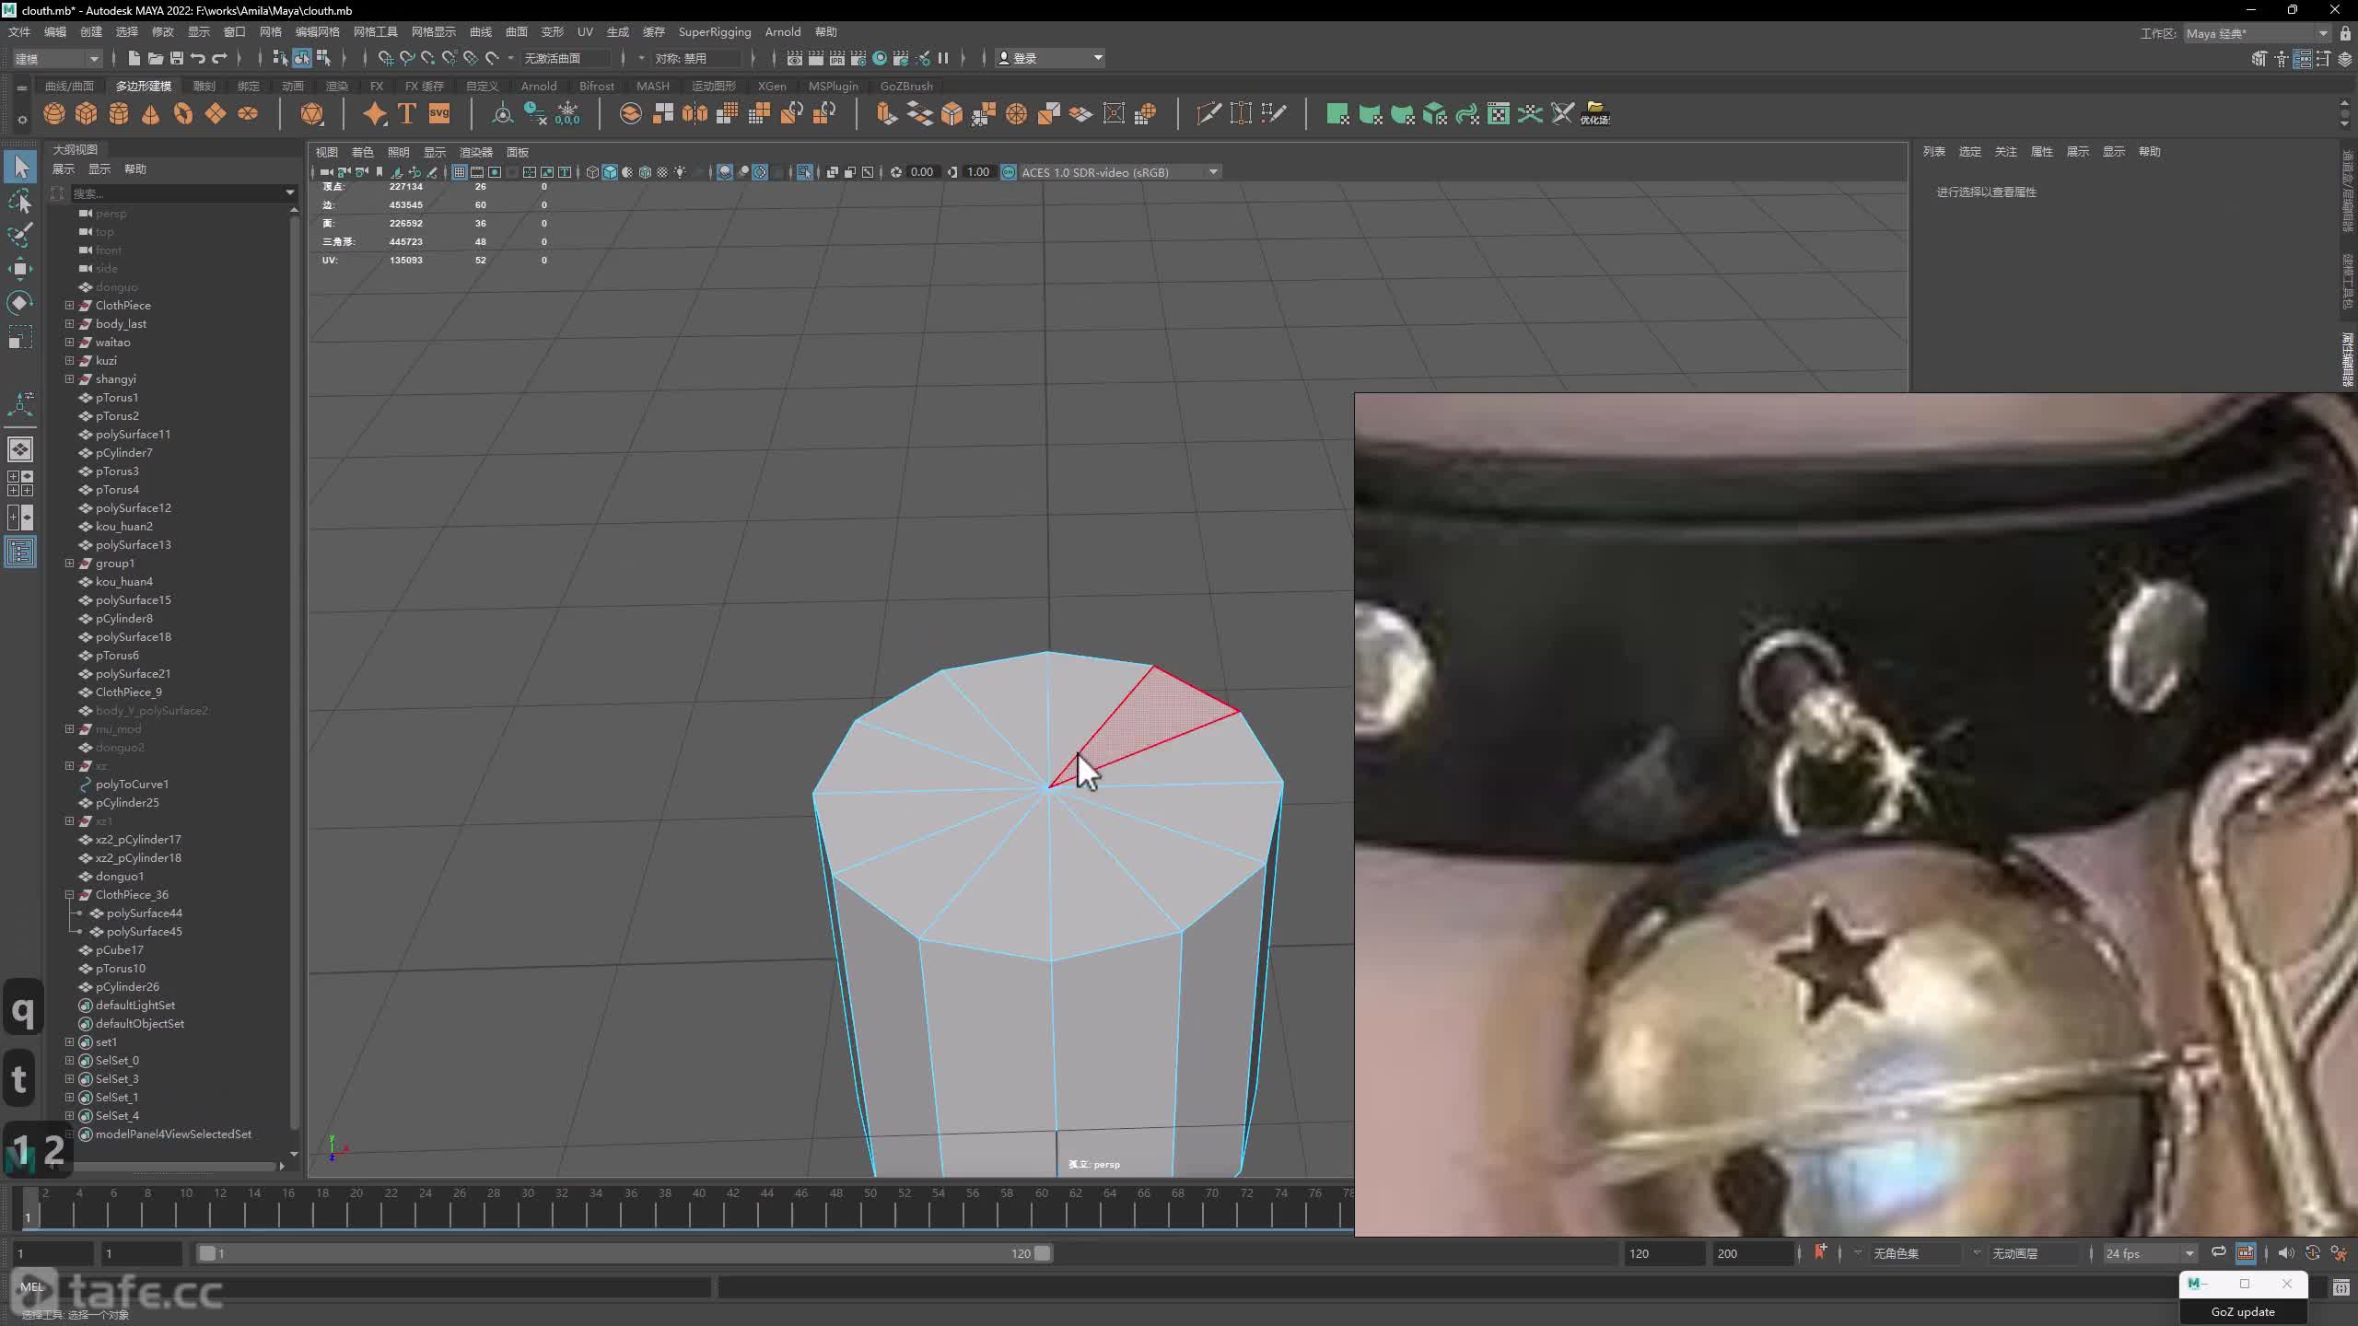Activate the Lasso select tool
The height and width of the screenshot is (1326, 2358).
point(20,201)
